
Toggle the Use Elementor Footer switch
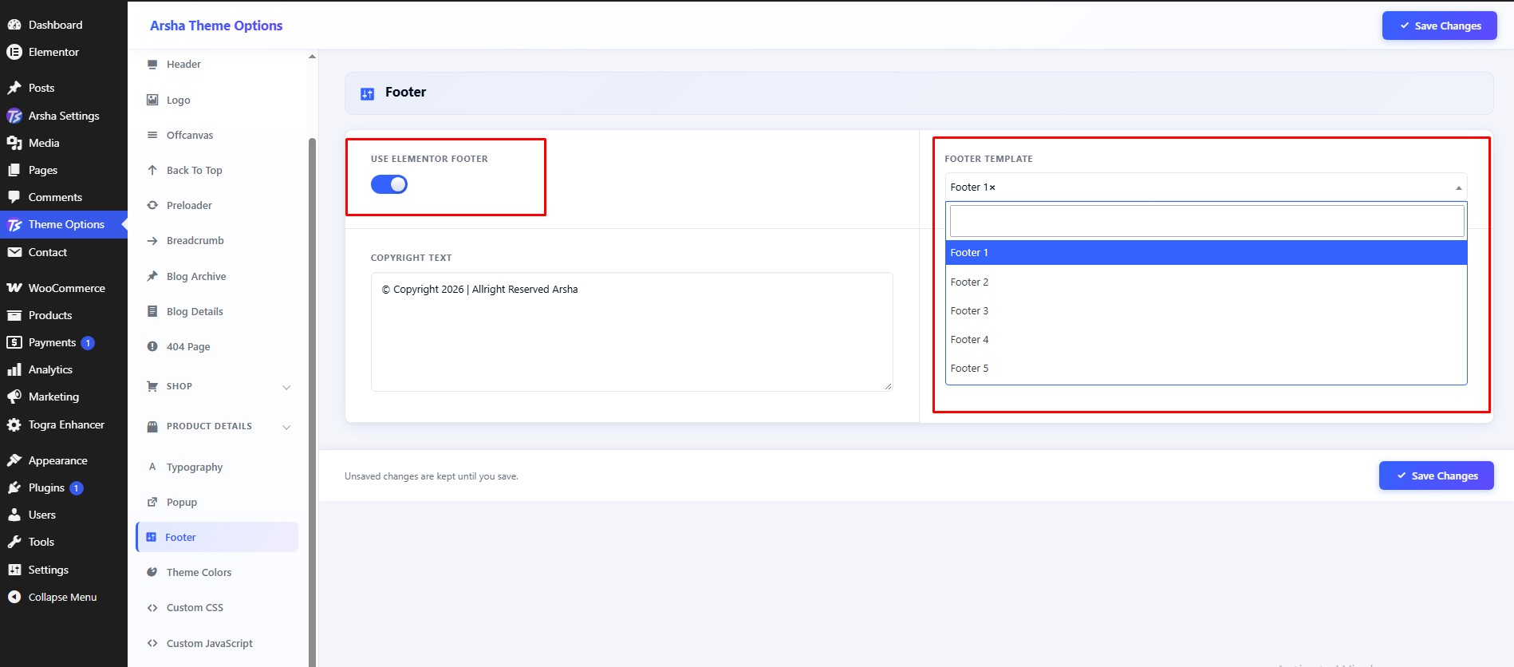[389, 184]
